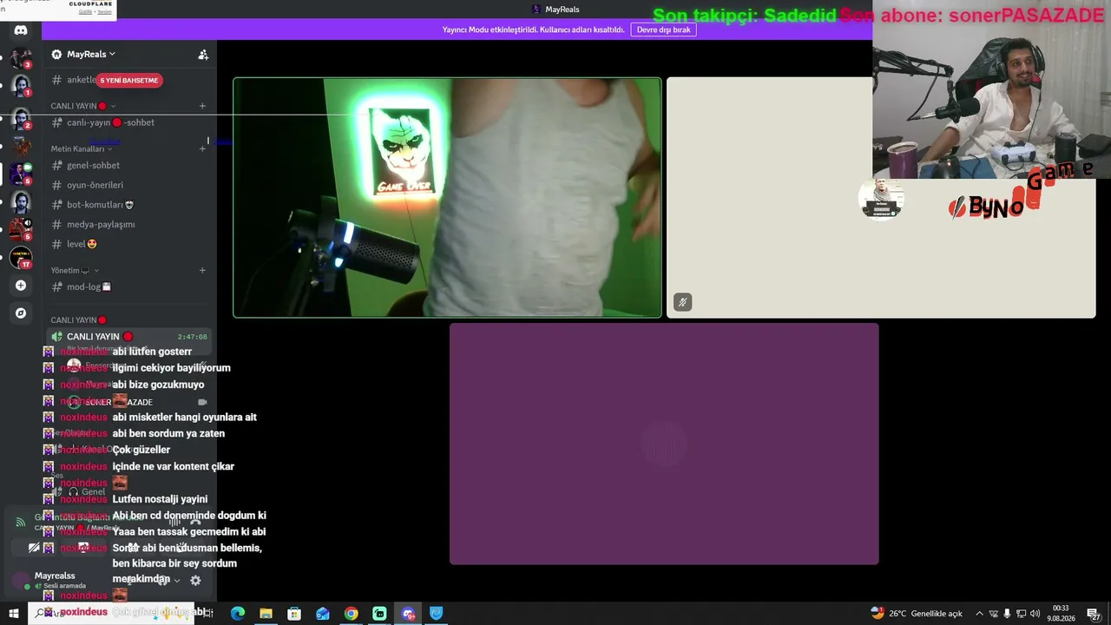The width and height of the screenshot is (1111, 625).
Task: Click the green app icon on the taskbar
Action: point(379,614)
